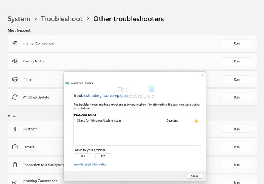264x184 pixels.
Task: Select 'Check for Windows Update issues' row
Action: [137, 120]
